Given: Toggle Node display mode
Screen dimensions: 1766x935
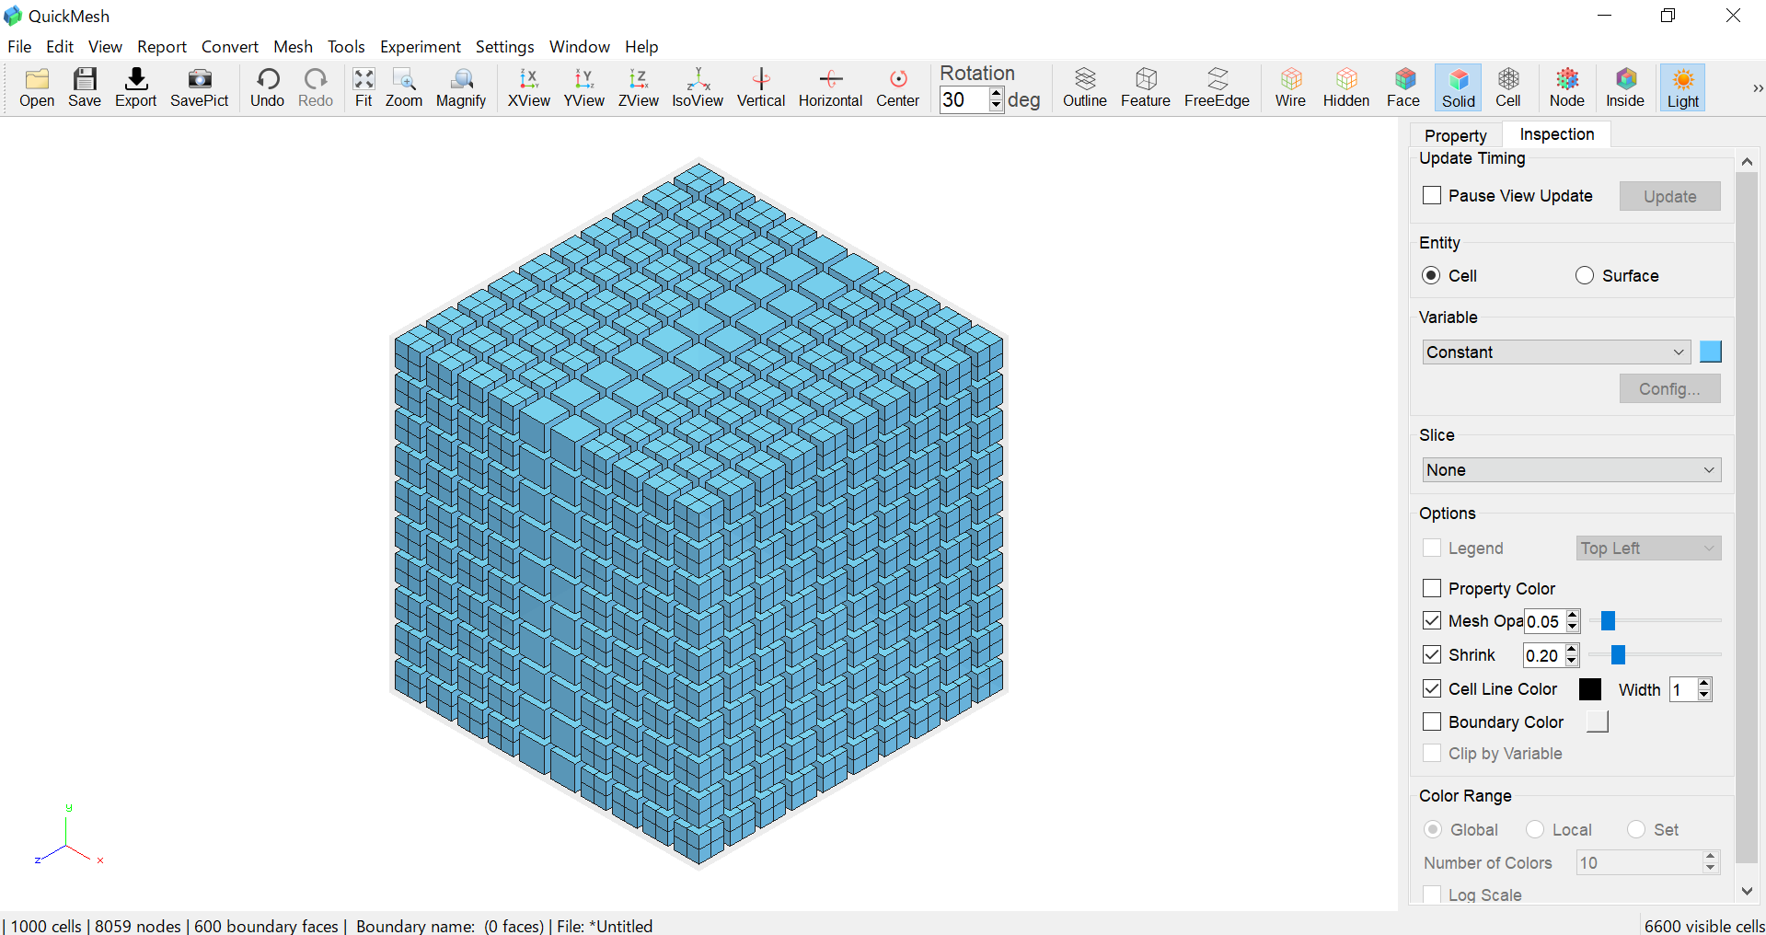Looking at the screenshot, I should pyautogui.click(x=1567, y=88).
